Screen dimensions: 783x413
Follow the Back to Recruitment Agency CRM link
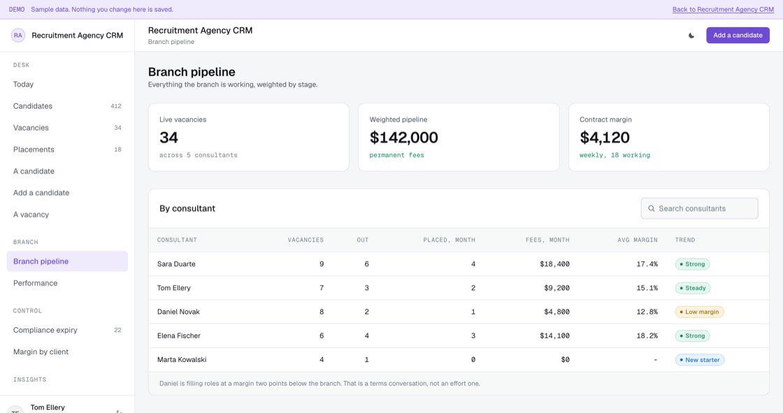(723, 10)
